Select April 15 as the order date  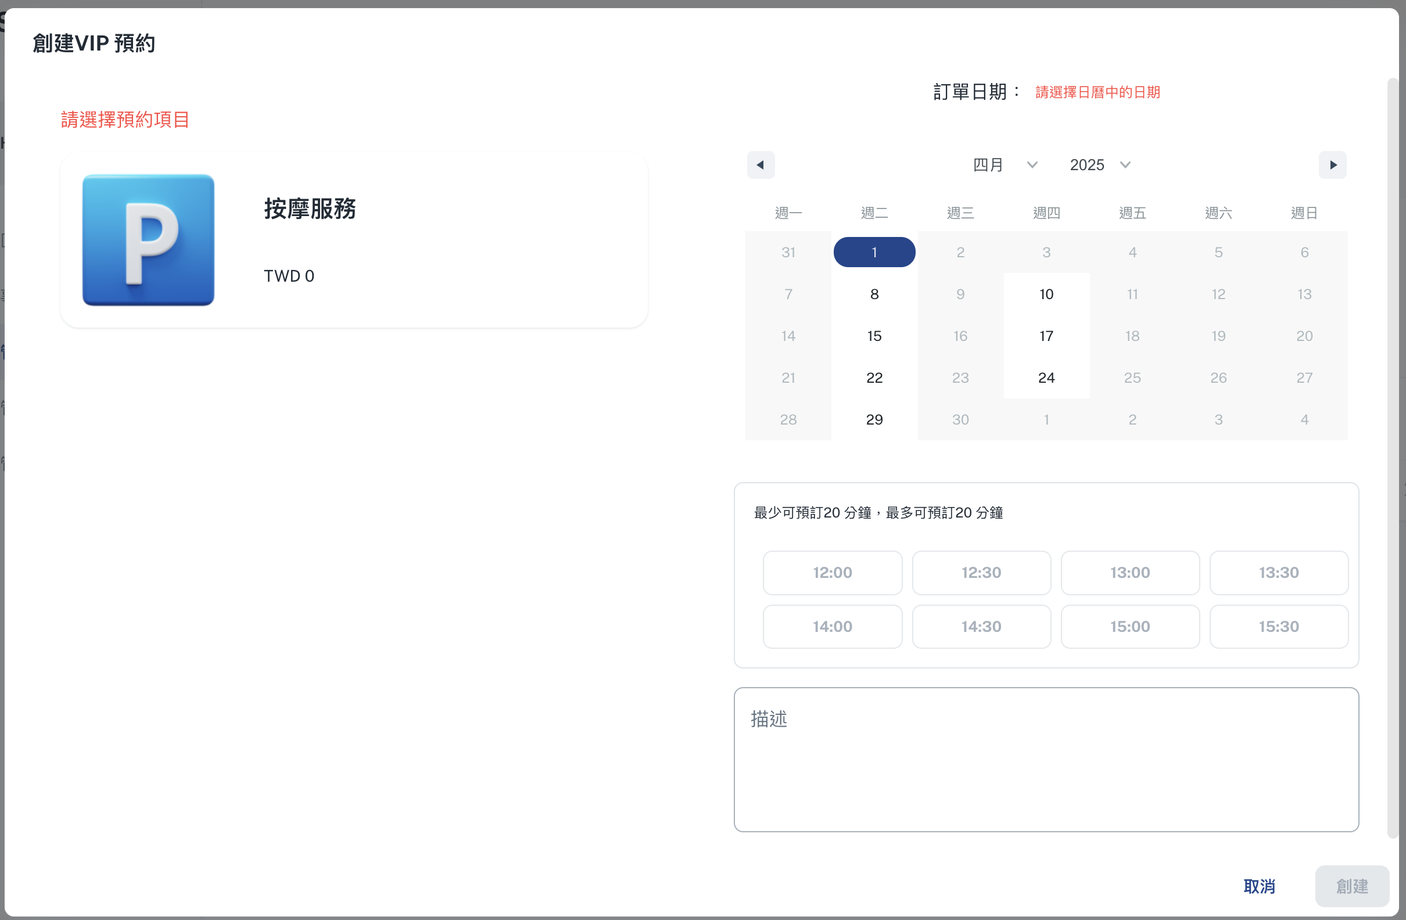[x=874, y=336]
